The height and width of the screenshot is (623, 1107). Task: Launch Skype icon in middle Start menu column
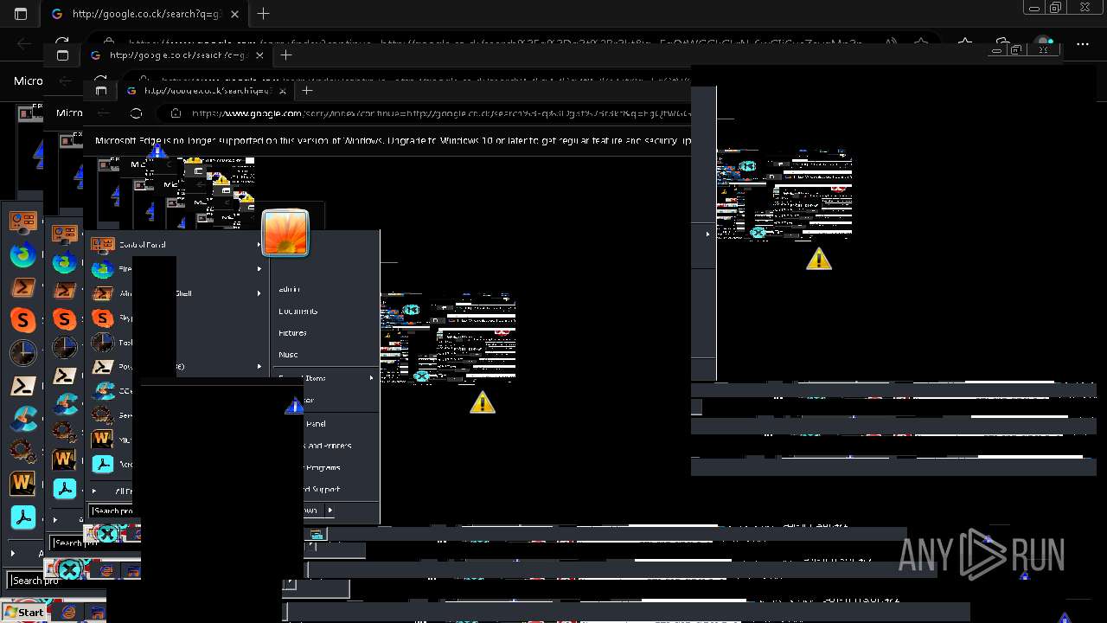point(64,318)
